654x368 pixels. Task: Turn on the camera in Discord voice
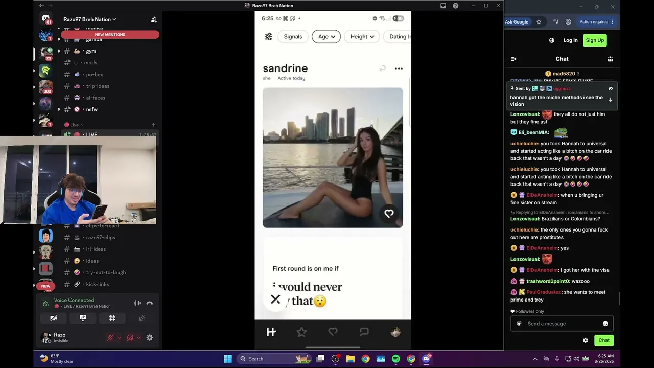[53, 318]
